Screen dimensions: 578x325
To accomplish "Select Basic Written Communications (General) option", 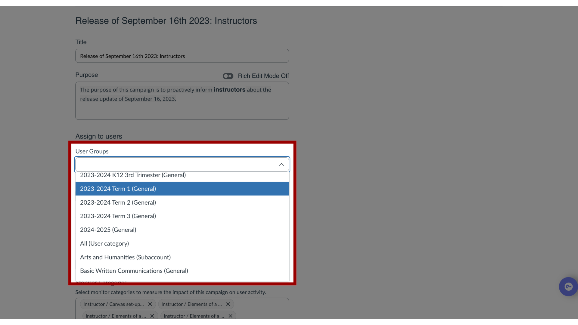I will click(x=134, y=271).
